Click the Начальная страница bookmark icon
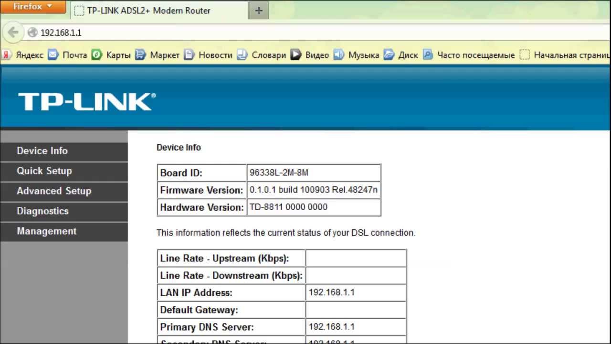The height and width of the screenshot is (344, 611). click(525, 55)
